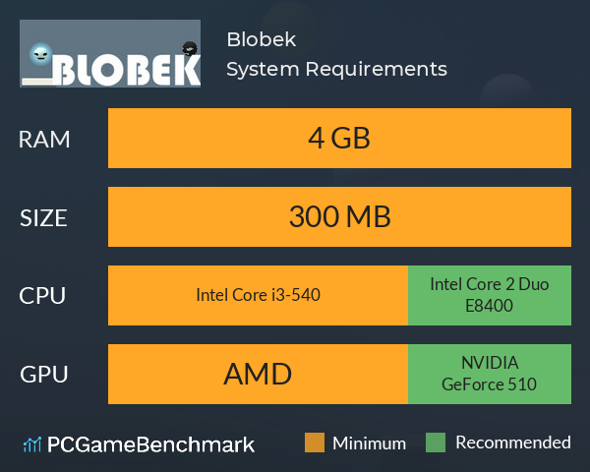This screenshot has height=472, width=590.
Task: Click the blue blob face icon
Action: pos(40,55)
